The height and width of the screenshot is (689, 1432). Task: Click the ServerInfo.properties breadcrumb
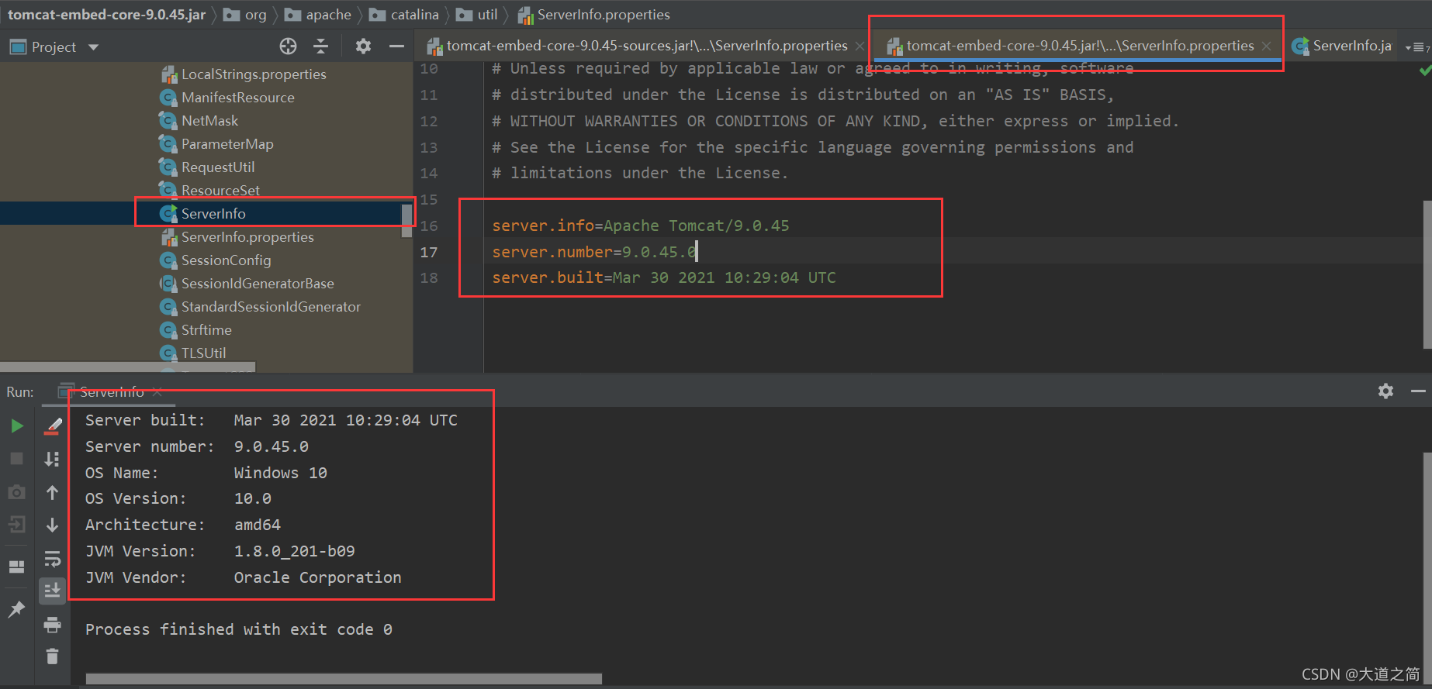tap(593, 15)
